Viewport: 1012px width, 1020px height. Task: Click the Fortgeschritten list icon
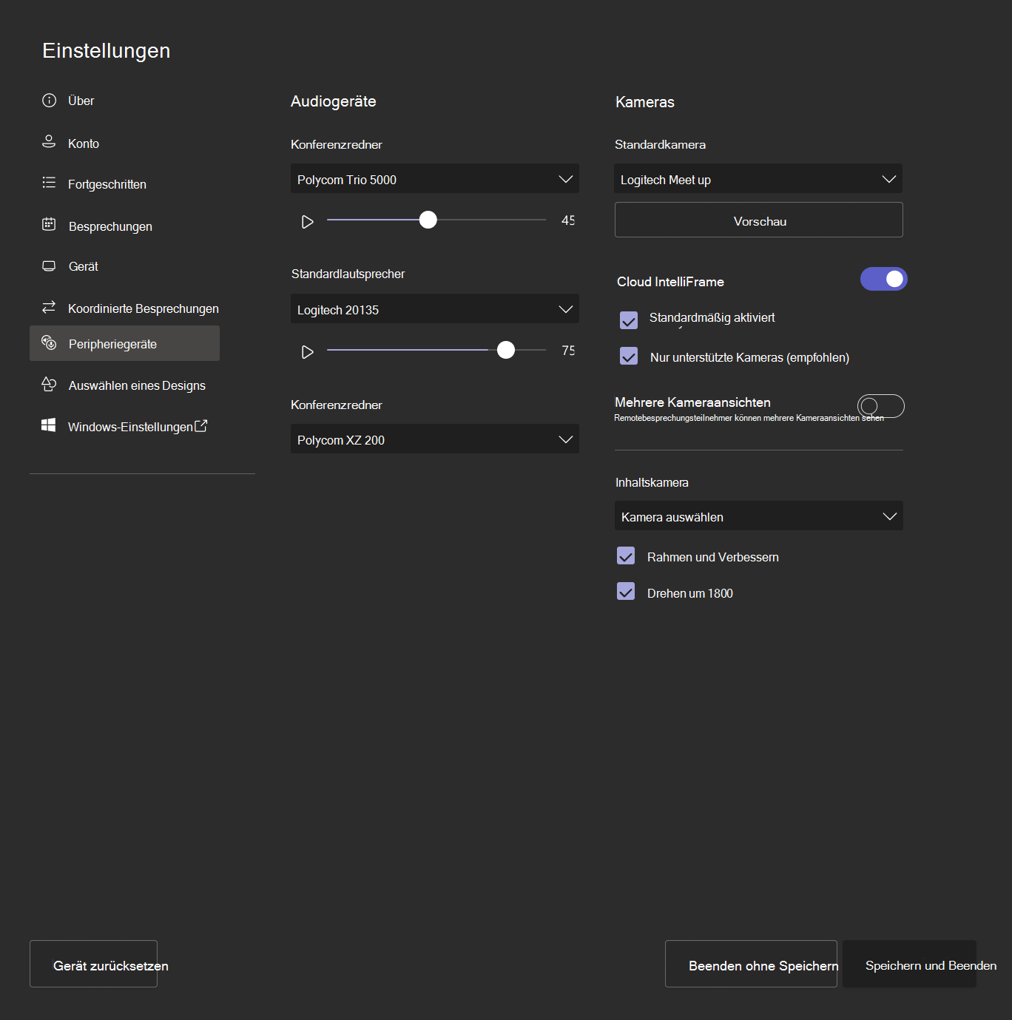tap(49, 183)
